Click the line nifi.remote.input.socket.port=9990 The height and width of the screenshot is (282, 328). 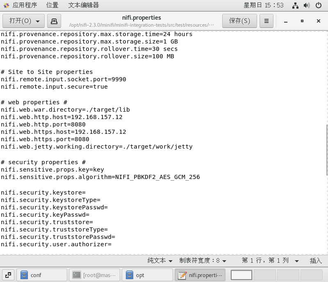(x=64, y=79)
